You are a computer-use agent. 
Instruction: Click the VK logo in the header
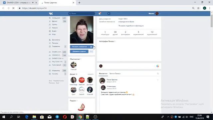(x=51, y=13)
